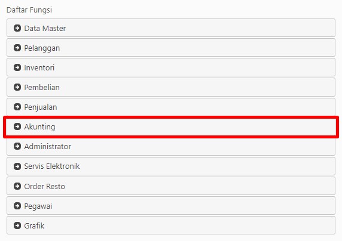Click the arrow icon next to Pelanggan
Image resolution: width=342 pixels, height=241 pixels.
(17, 48)
